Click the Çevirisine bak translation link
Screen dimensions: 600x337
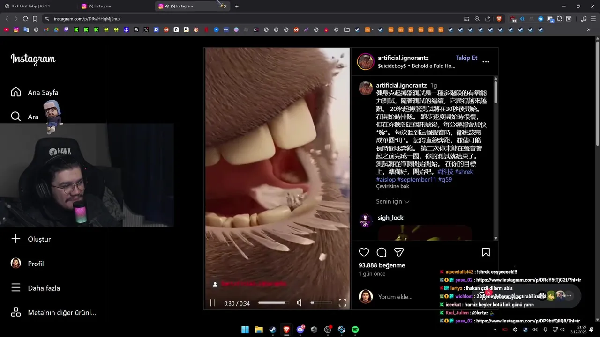392,186
